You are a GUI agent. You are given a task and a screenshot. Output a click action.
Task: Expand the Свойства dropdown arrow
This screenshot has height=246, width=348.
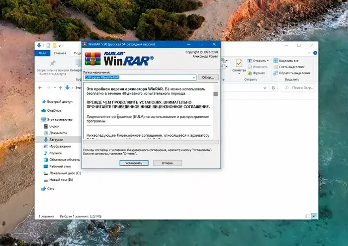click(x=239, y=74)
